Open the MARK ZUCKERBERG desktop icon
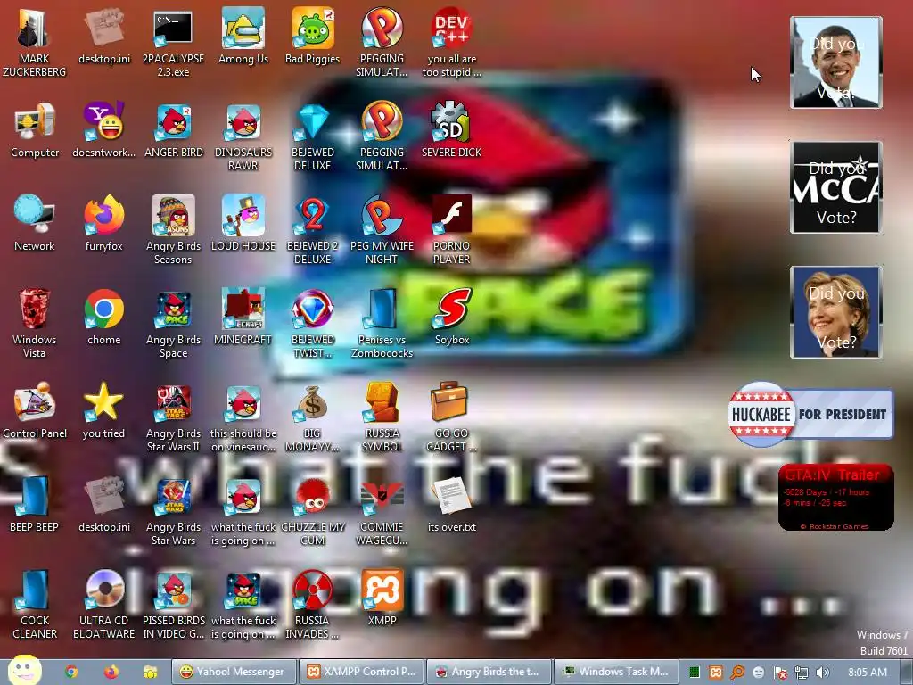 click(x=35, y=42)
